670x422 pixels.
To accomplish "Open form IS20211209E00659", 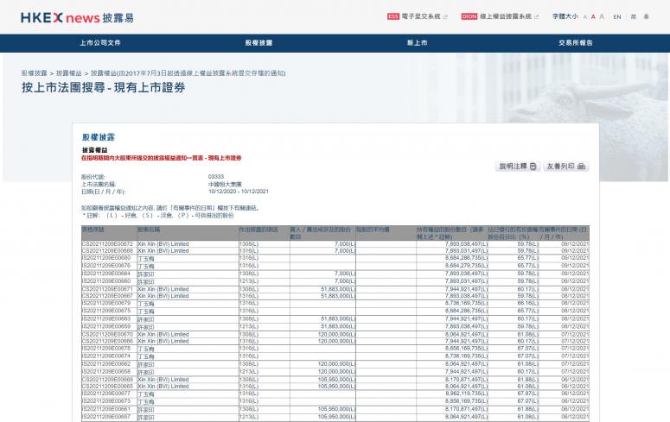I will 106,326.
